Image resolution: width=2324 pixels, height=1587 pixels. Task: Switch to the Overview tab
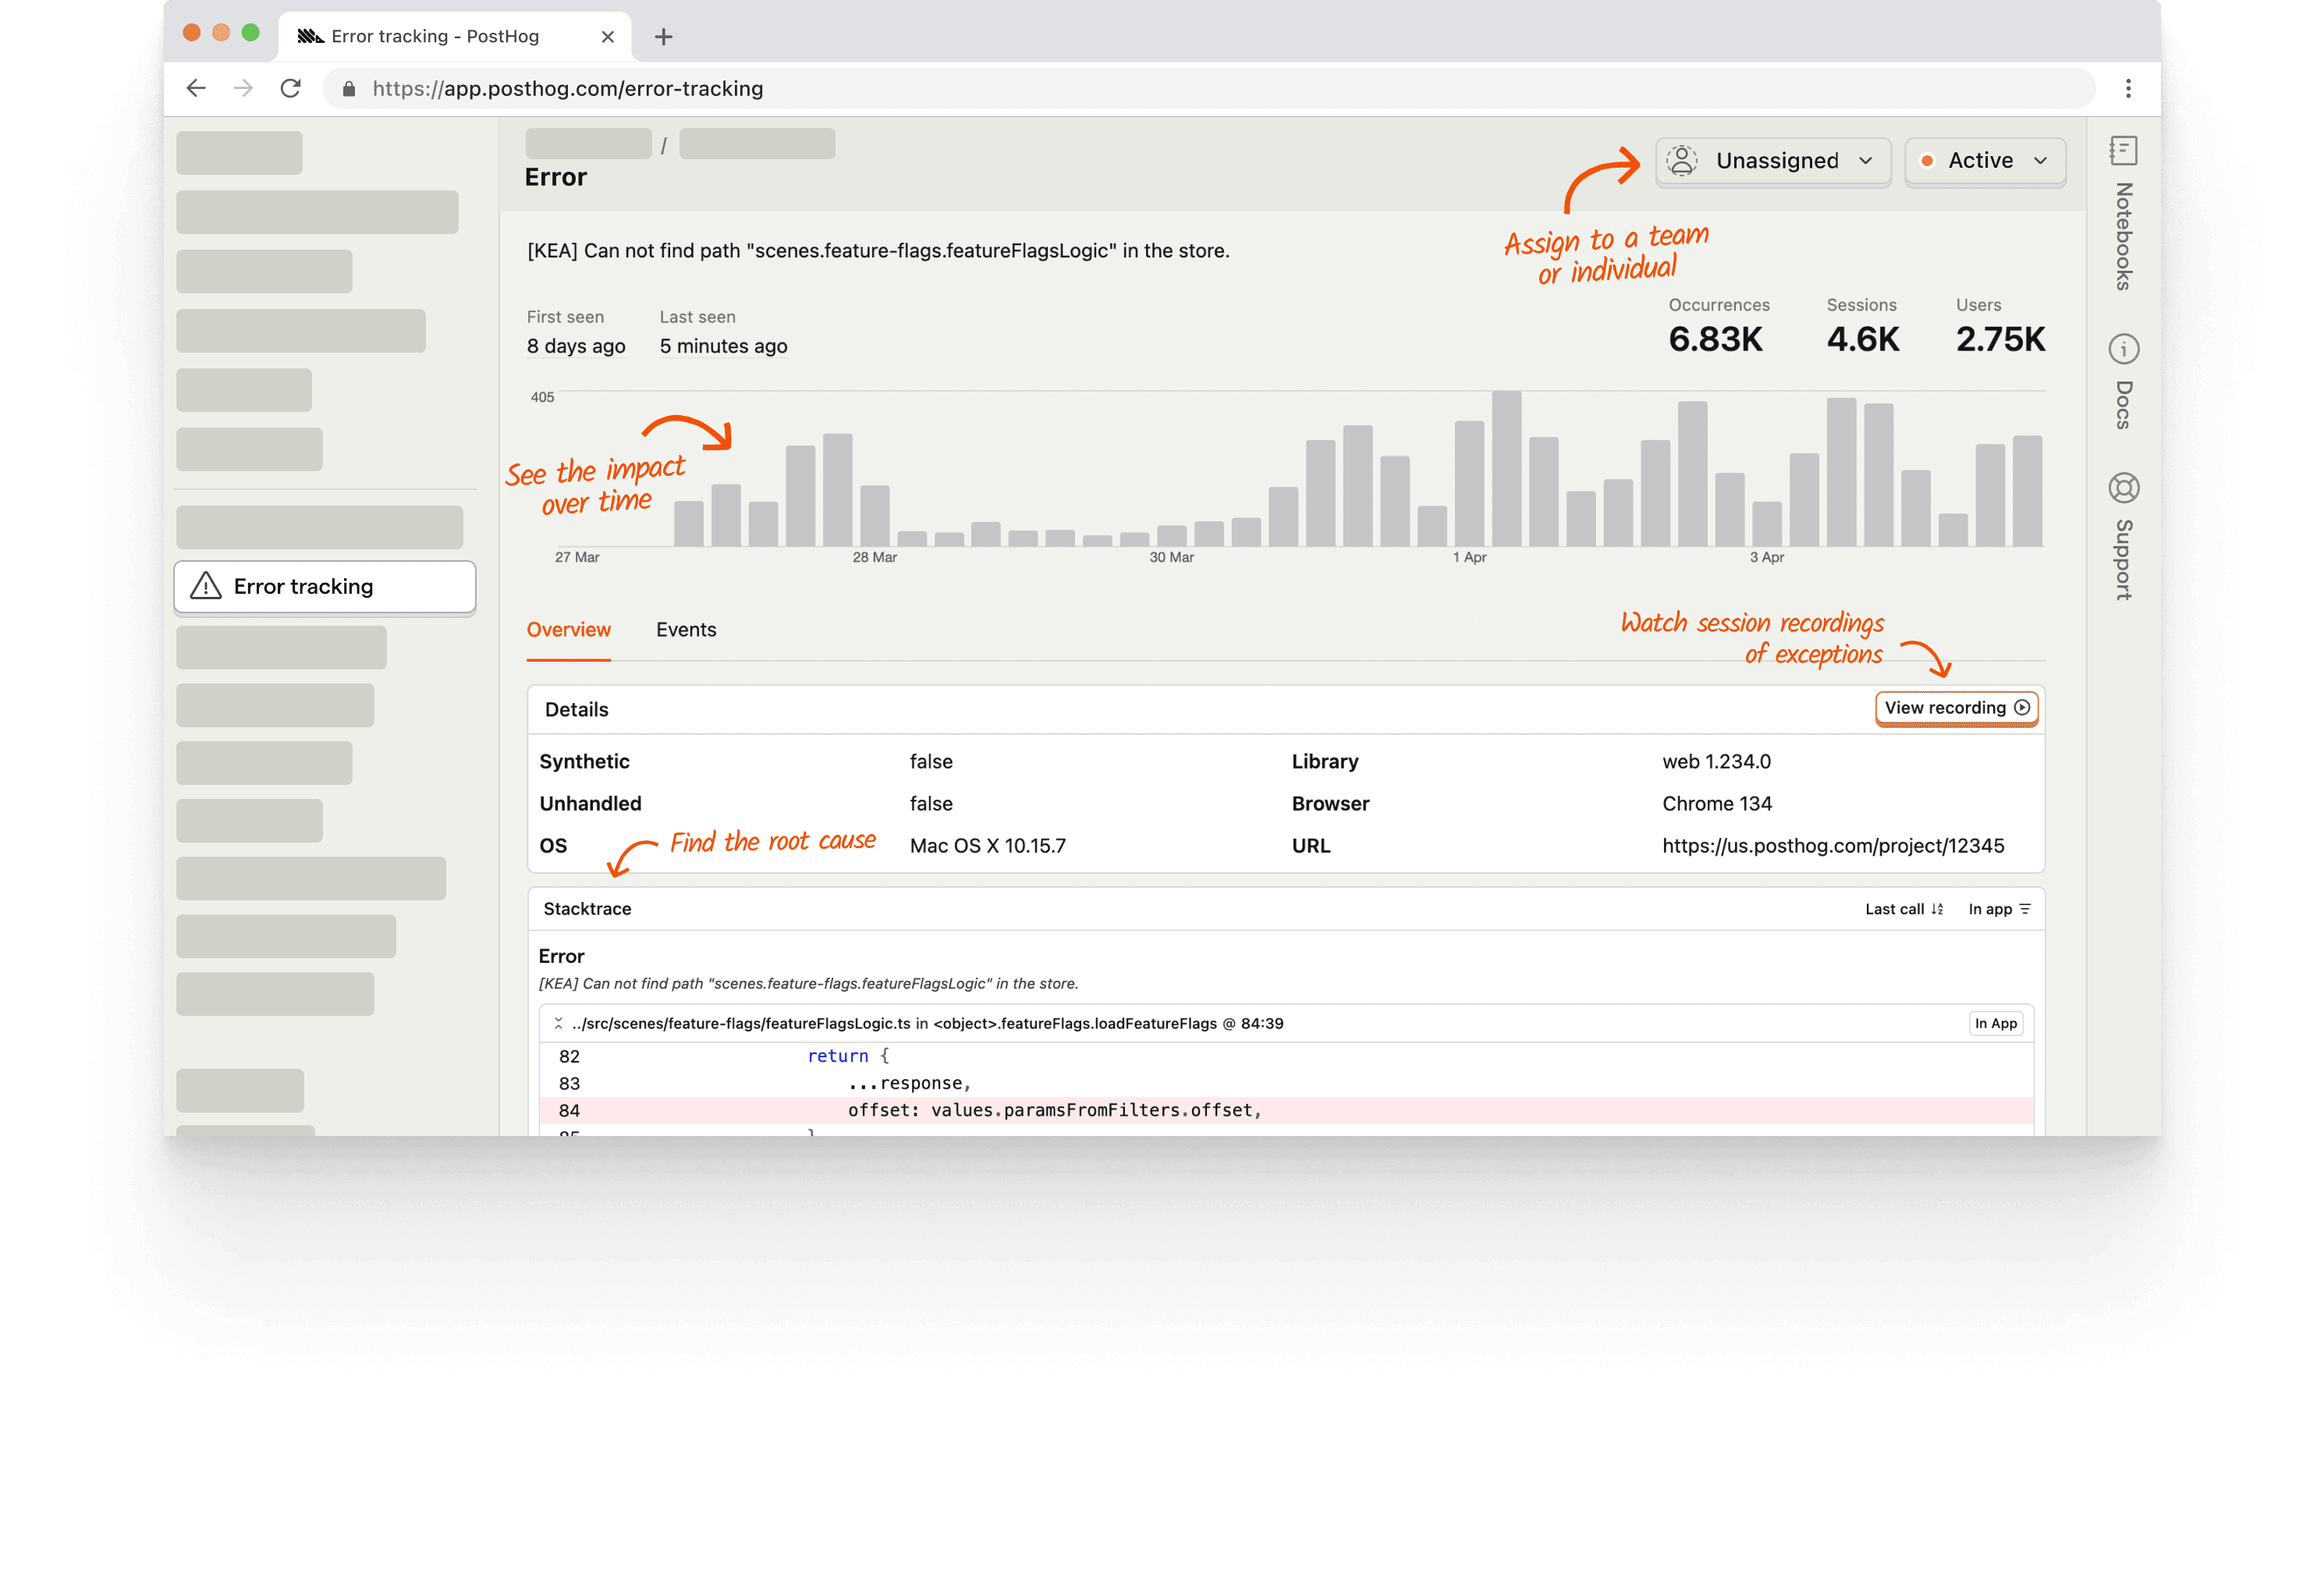tap(568, 629)
